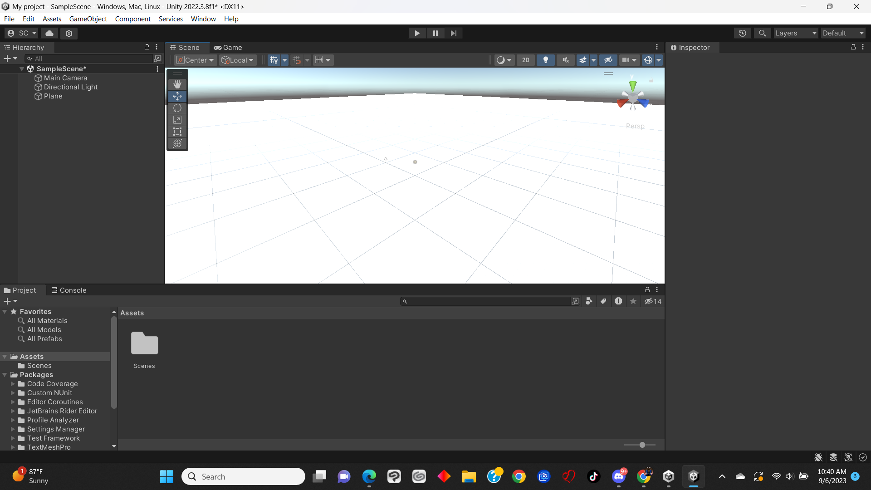Toggle hidden packages visibility count 14
871x490 pixels.
[x=653, y=301]
